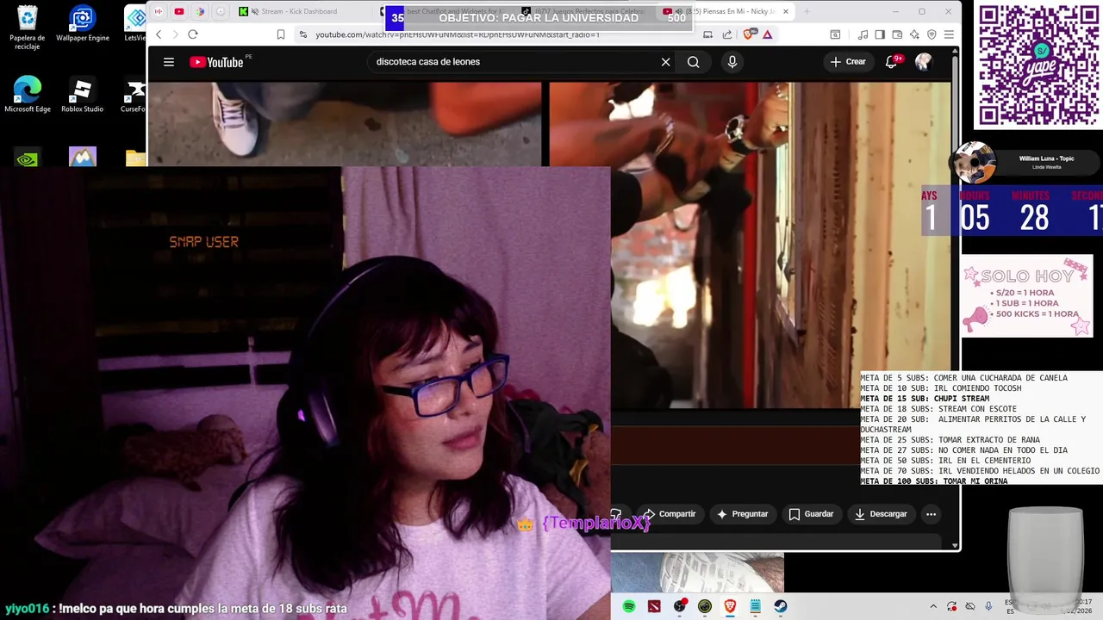
Task: Go to the YouTube home logo
Action: click(x=216, y=62)
